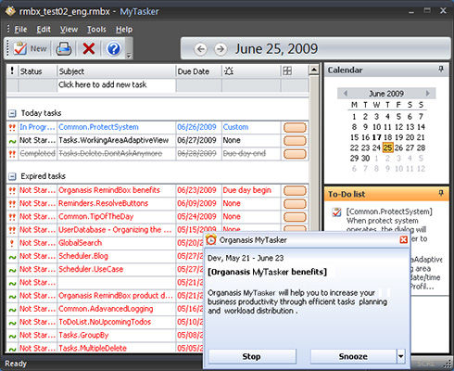454x371 pixels.
Task: Open the Snooze options dropdown arrow
Action: point(400,356)
